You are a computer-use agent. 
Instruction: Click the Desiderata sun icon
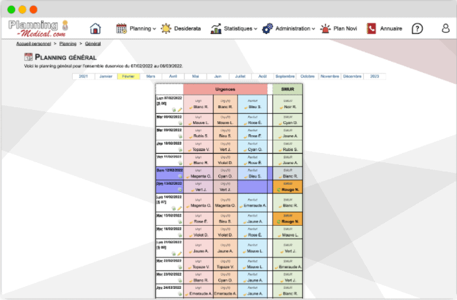[166, 28]
